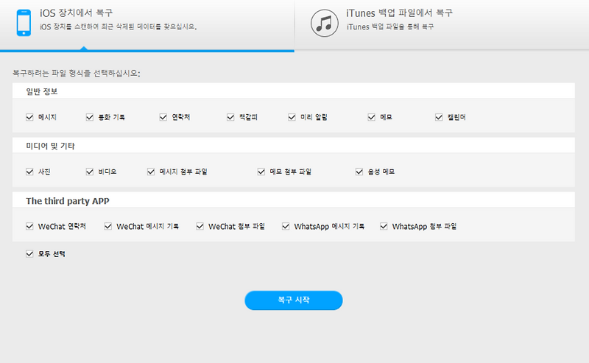Screen dimensions: 589x363
Task: Uncheck the 메모 checkbox
Action: tap(372, 117)
